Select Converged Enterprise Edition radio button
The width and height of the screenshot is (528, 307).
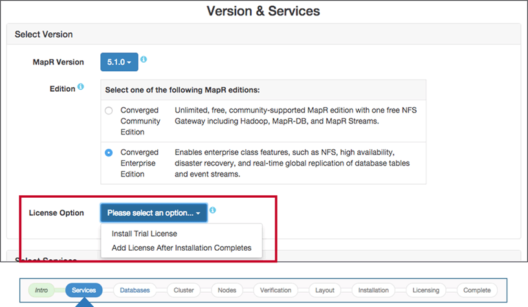click(109, 153)
